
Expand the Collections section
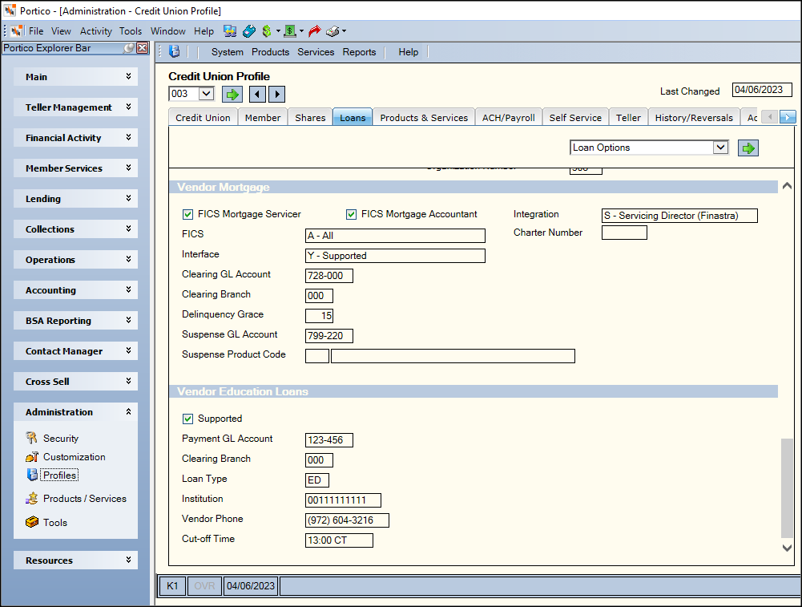click(x=75, y=229)
